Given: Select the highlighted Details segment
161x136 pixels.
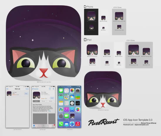Looking at the screenshot, I should point(36,101).
